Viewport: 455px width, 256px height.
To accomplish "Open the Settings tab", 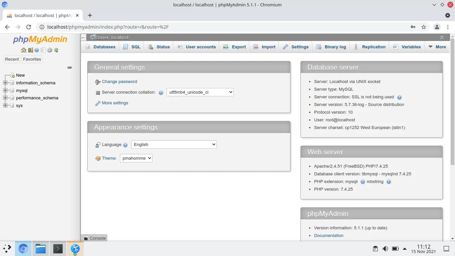I will (x=296, y=47).
